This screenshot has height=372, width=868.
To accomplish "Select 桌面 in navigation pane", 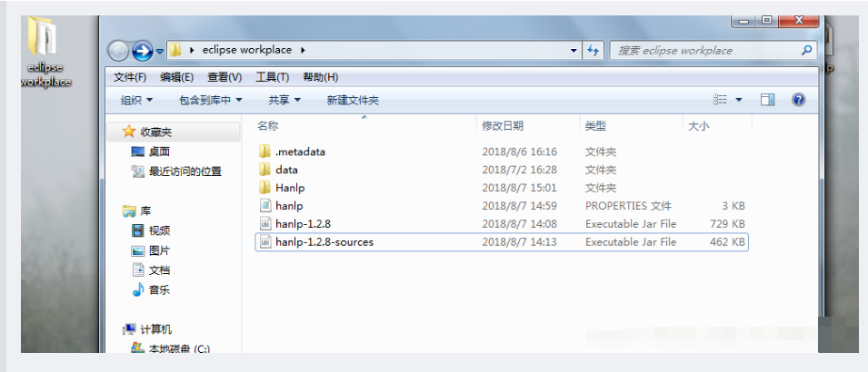I will click(x=159, y=152).
